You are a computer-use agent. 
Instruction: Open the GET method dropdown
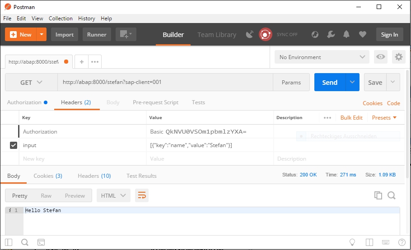coord(31,82)
